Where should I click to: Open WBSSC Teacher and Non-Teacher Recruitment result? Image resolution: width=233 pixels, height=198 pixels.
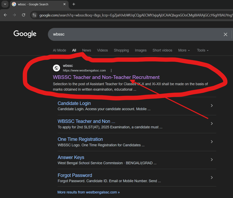tap(106, 77)
